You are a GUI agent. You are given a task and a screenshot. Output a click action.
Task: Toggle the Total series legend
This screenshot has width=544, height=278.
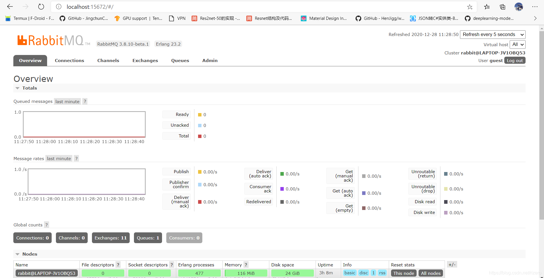pos(177,136)
